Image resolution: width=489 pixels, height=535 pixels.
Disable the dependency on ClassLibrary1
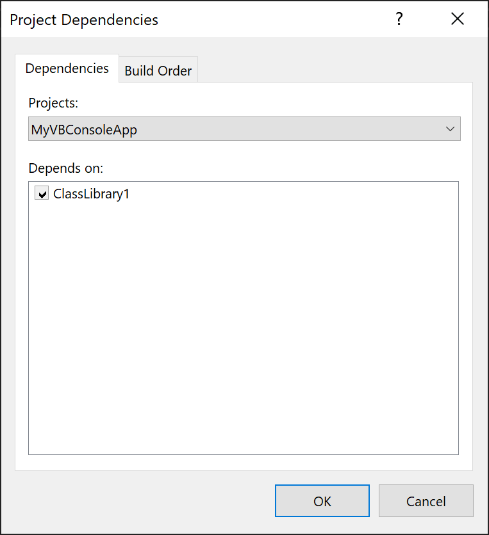[x=41, y=193]
